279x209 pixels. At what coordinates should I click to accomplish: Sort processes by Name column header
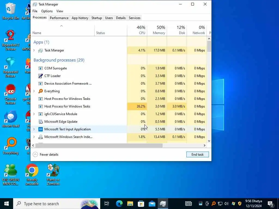click(62, 30)
